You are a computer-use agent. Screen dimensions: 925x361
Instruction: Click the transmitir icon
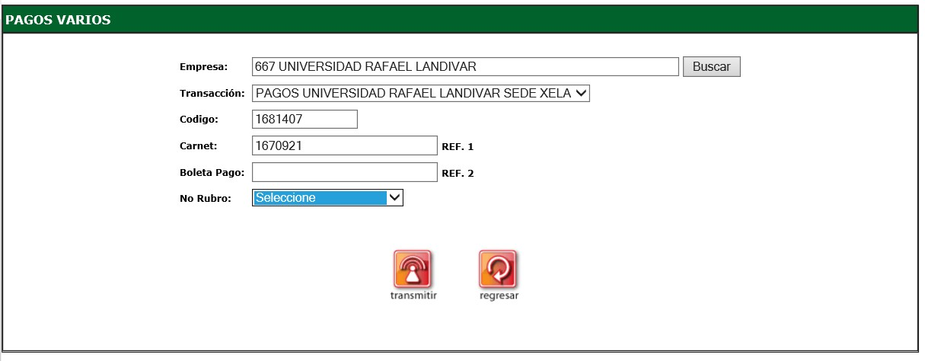click(x=412, y=269)
